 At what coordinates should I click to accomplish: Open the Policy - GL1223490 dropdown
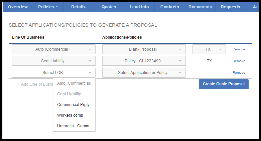click(144, 61)
